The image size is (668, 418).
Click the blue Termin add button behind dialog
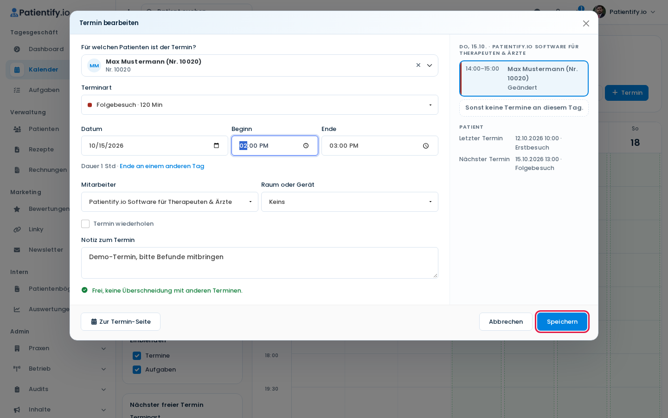627,93
